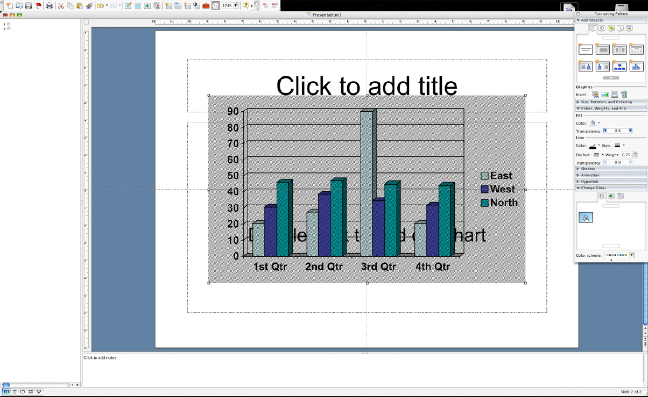Insert a chart using the toolbar icon
This screenshot has height=397, width=648.
click(x=147, y=5)
